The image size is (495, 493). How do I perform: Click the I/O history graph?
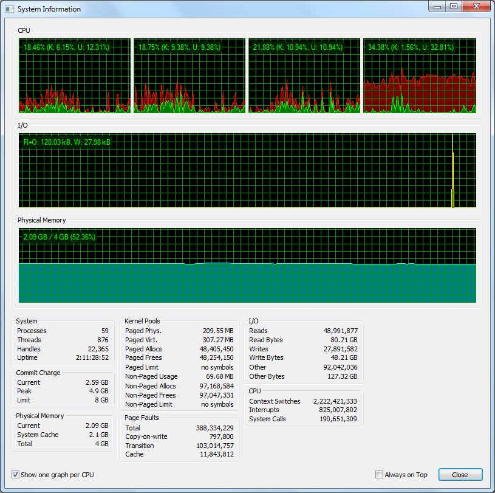tap(247, 170)
